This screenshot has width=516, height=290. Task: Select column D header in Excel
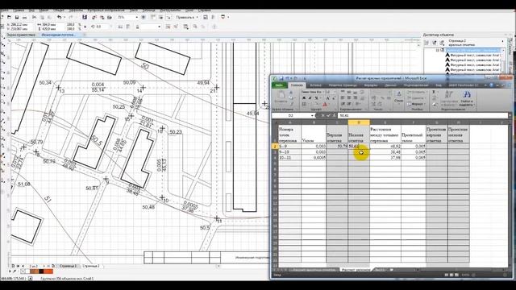click(359, 122)
